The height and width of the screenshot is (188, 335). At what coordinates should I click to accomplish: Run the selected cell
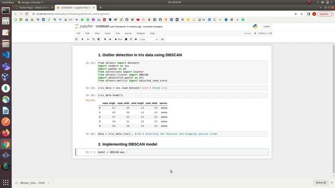[x=118, y=40]
